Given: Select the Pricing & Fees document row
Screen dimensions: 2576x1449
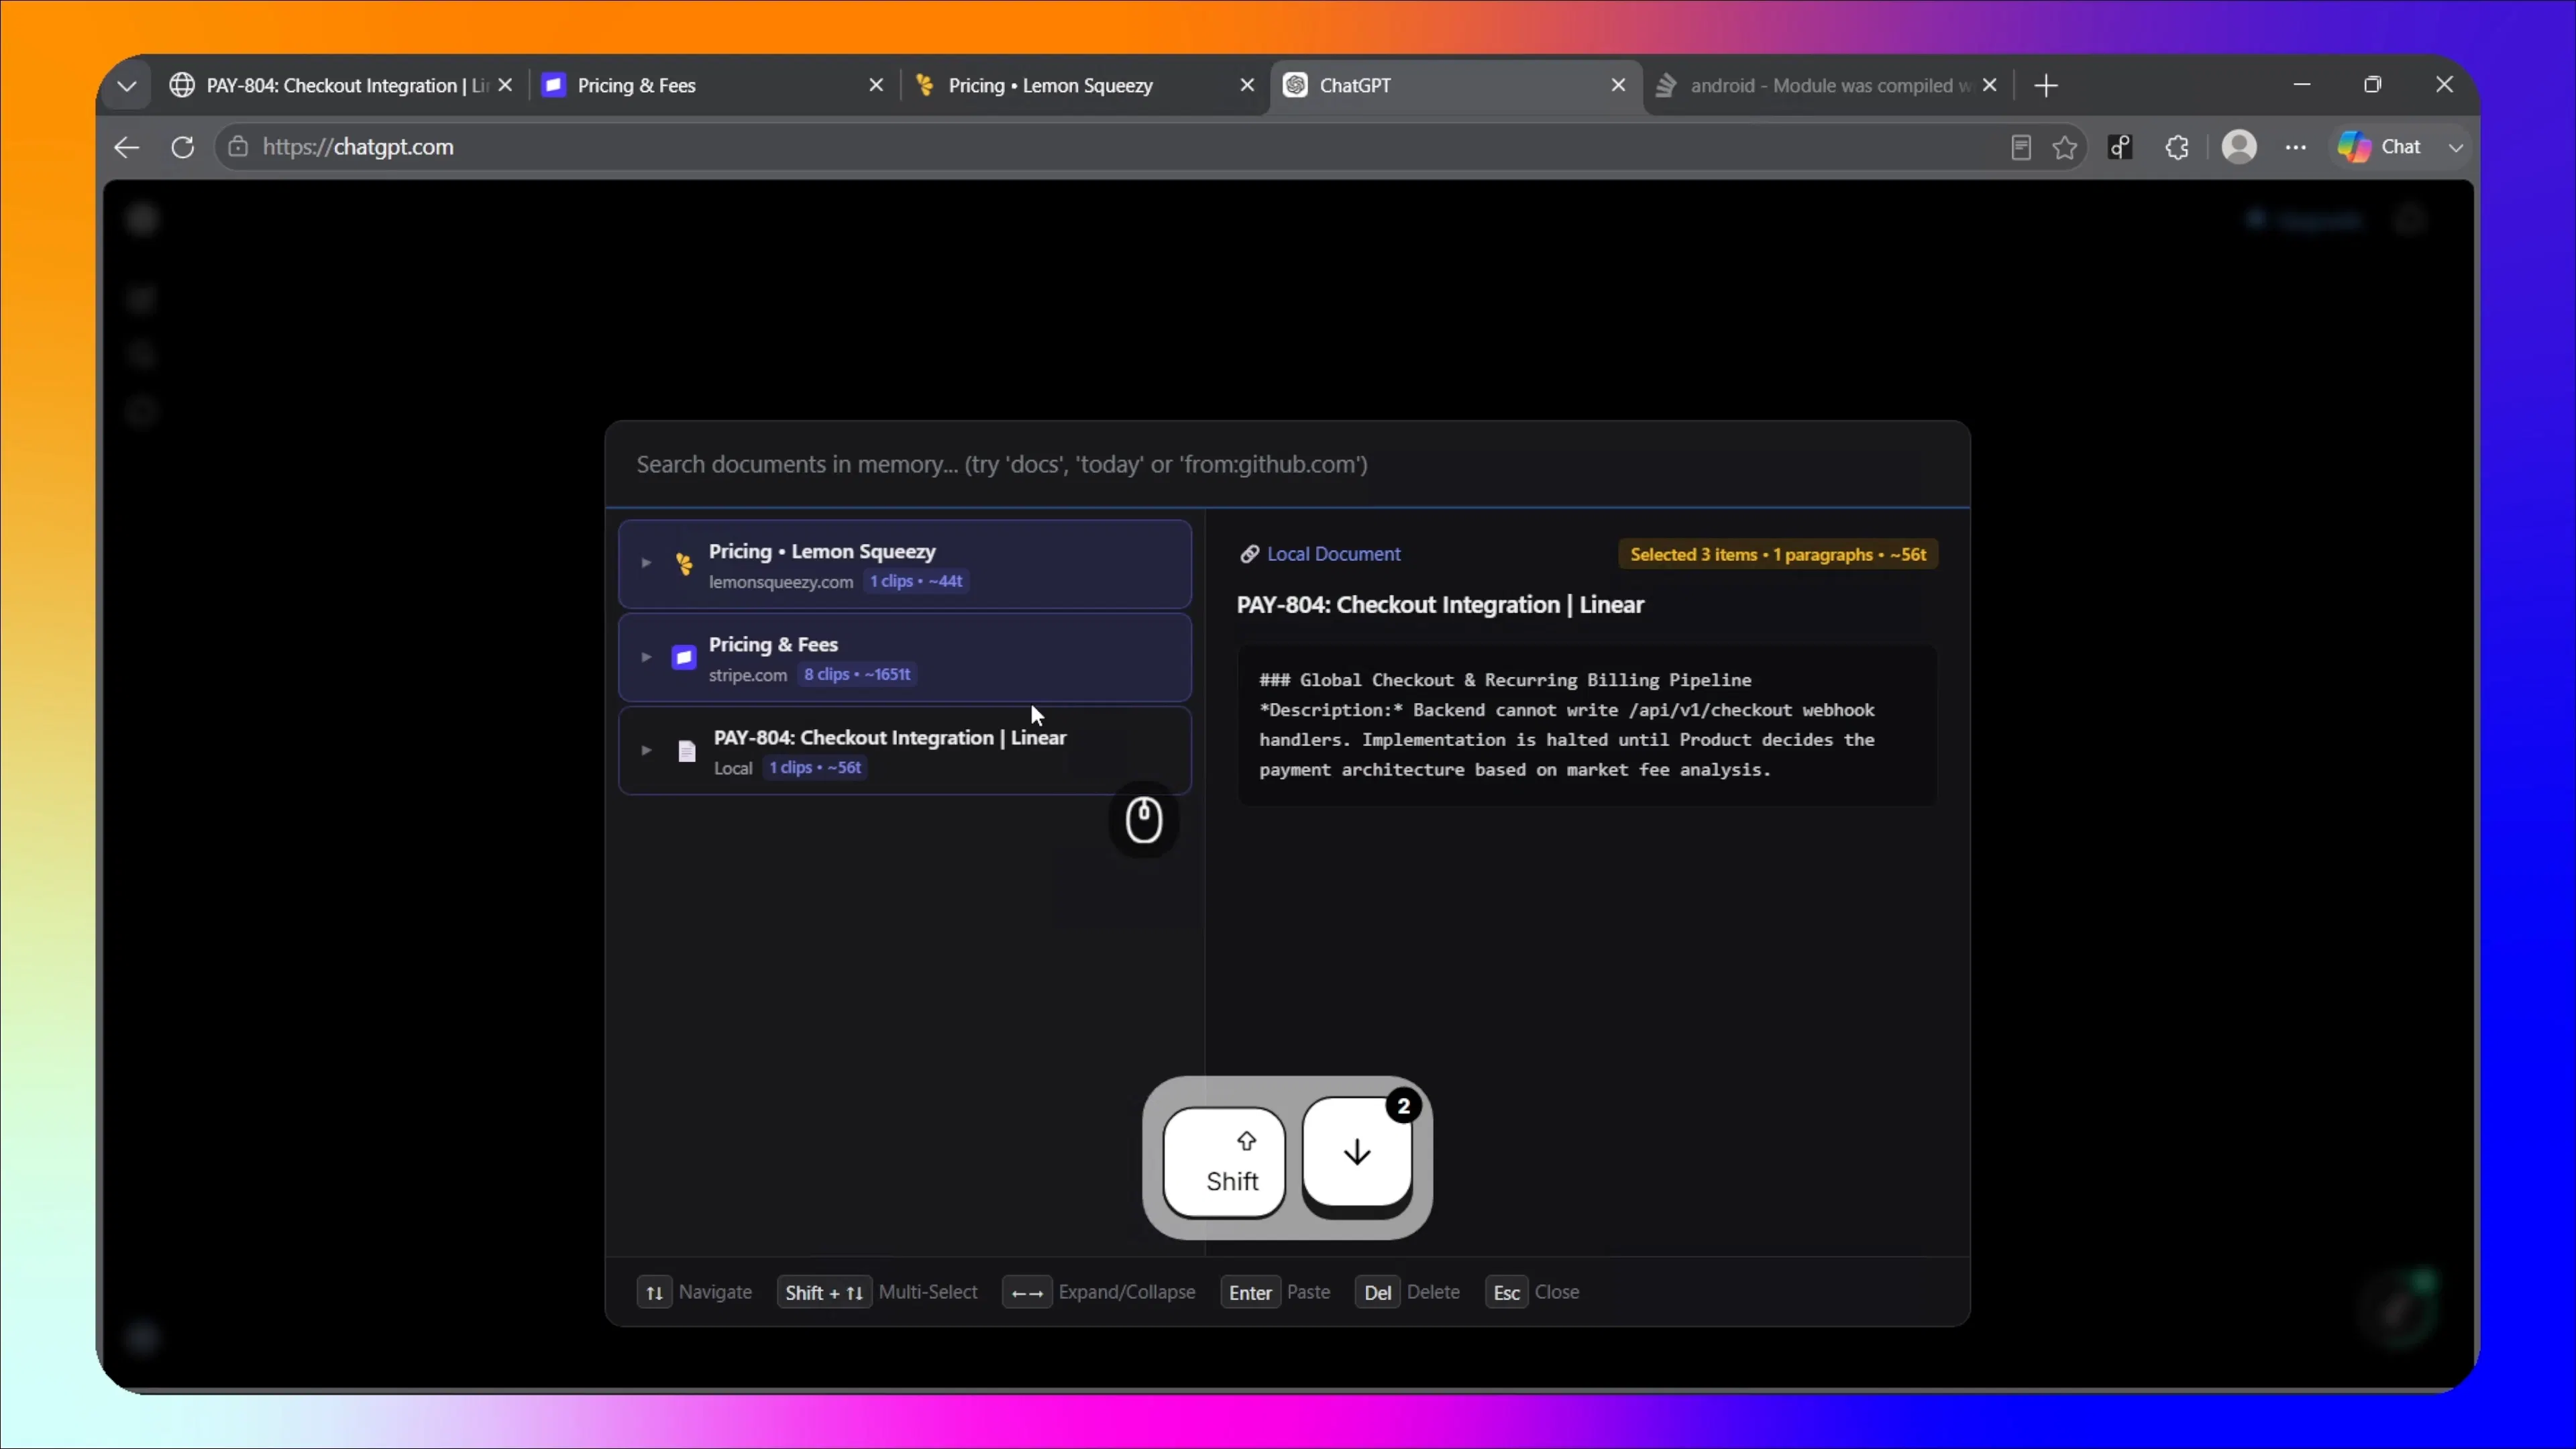Looking at the screenshot, I should (x=904, y=657).
